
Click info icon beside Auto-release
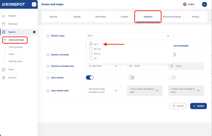tap(48, 78)
